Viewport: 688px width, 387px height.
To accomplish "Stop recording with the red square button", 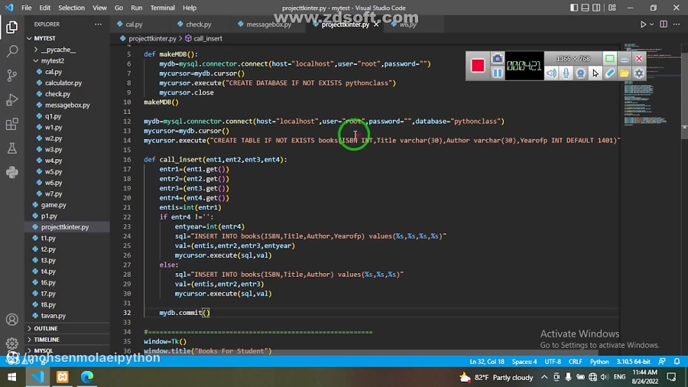I will pos(478,66).
